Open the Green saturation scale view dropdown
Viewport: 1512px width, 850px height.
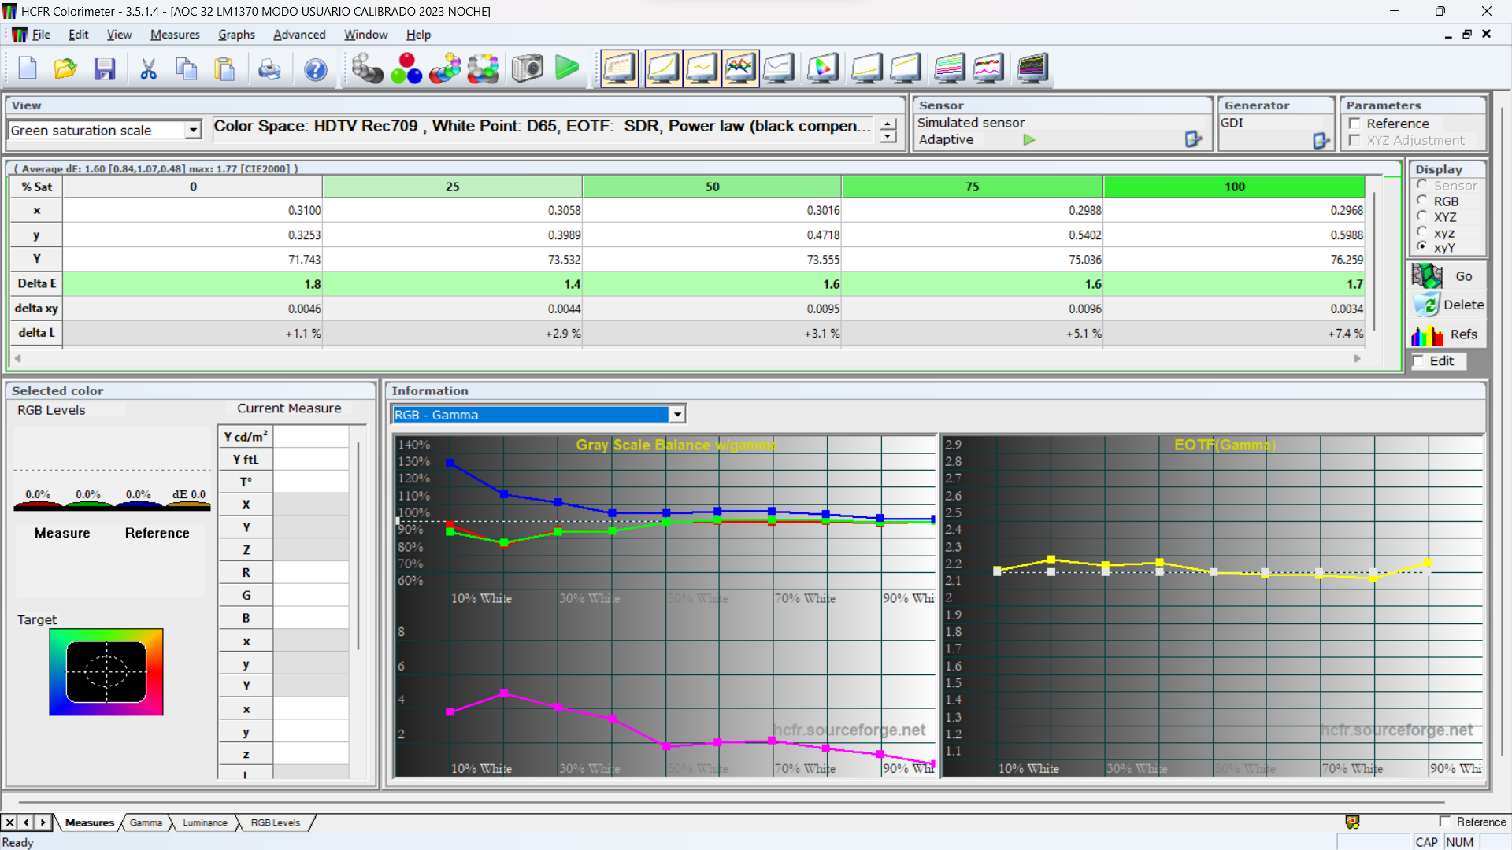pos(193,131)
